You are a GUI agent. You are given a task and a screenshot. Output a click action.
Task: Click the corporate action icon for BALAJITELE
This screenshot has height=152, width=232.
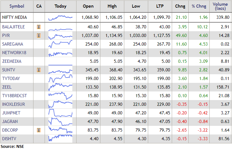coord(39,27)
